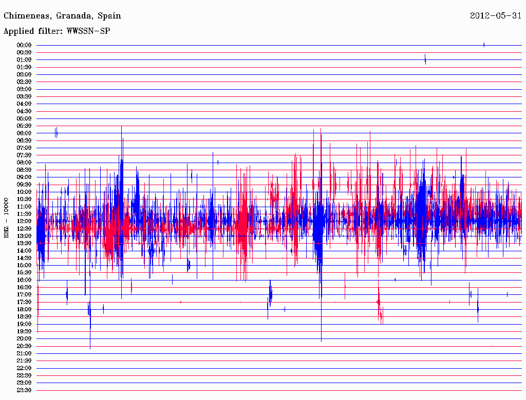The width and height of the screenshot is (526, 400).
Task: Click the station title 'Chimeneas, Granada, Spain'
Action: click(x=62, y=16)
